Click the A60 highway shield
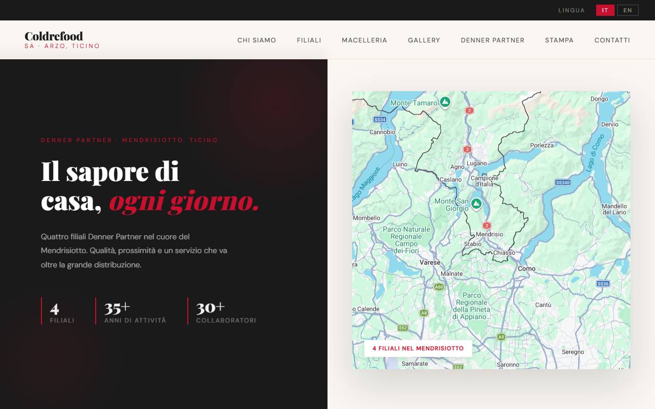This screenshot has height=409, width=655. [439, 287]
